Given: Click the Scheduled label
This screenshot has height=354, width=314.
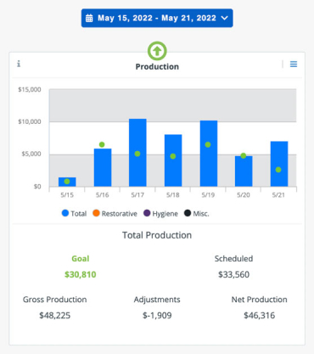Looking at the screenshot, I should click(x=233, y=259).
